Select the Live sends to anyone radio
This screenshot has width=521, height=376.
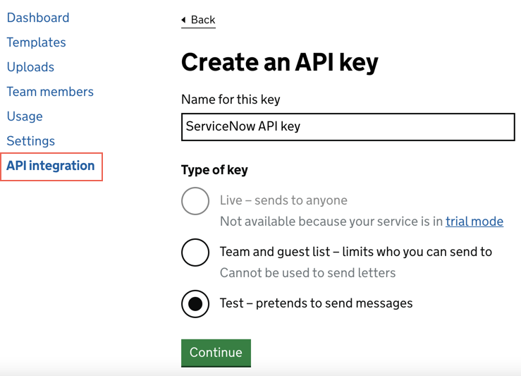click(195, 201)
